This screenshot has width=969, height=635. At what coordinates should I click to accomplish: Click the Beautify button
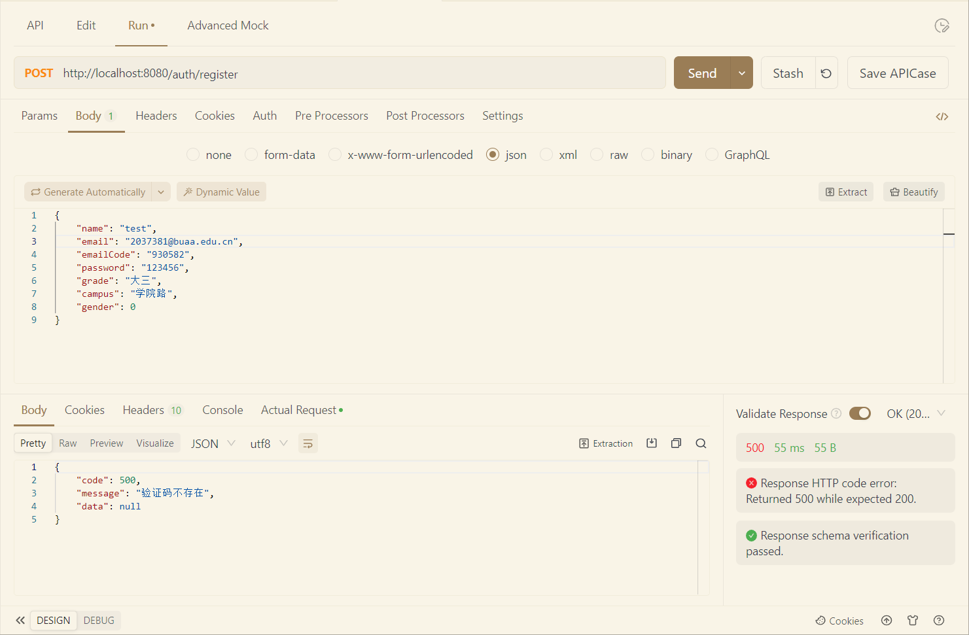click(913, 192)
